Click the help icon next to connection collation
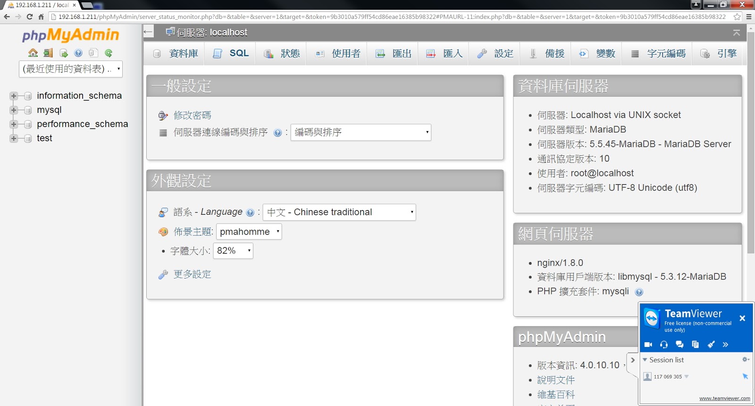This screenshot has width=755, height=406. (x=277, y=133)
